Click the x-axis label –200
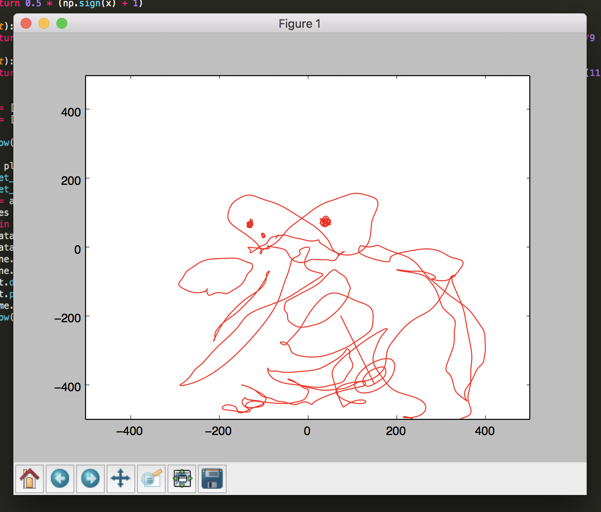This screenshot has width=601, height=512. click(218, 431)
